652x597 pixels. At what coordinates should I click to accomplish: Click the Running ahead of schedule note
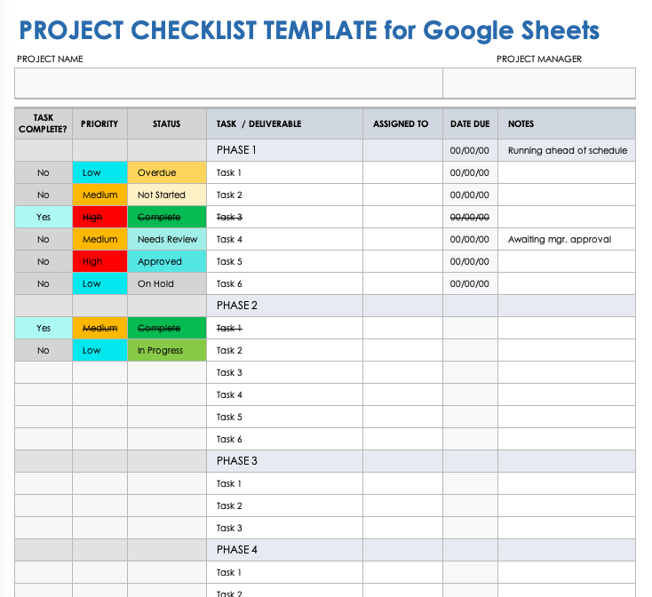(567, 151)
